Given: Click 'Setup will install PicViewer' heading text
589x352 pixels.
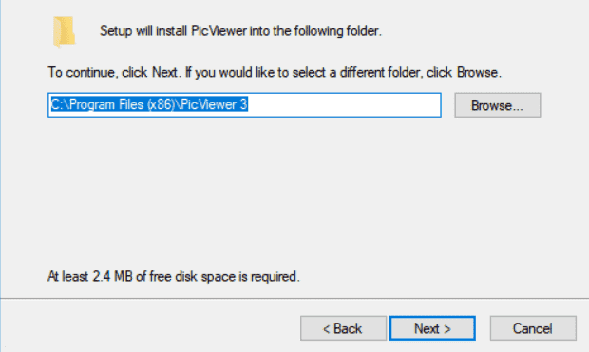Looking at the screenshot, I should click(x=240, y=31).
